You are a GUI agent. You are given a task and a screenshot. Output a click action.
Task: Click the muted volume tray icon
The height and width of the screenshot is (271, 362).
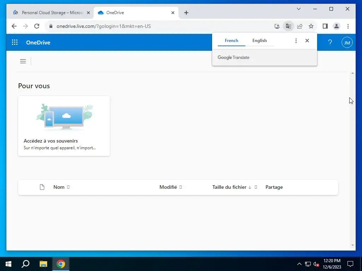click(316, 264)
